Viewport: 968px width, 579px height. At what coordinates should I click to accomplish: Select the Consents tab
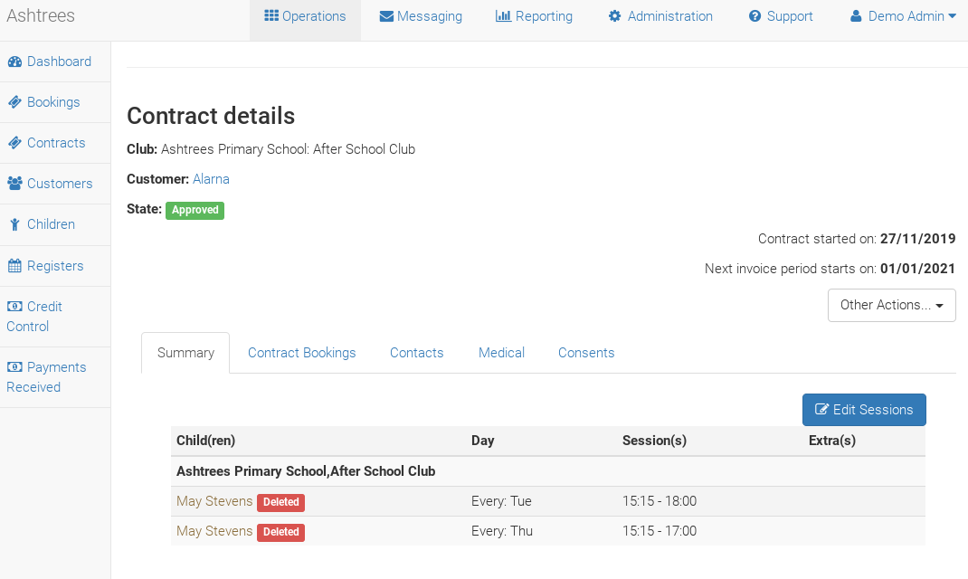click(585, 353)
